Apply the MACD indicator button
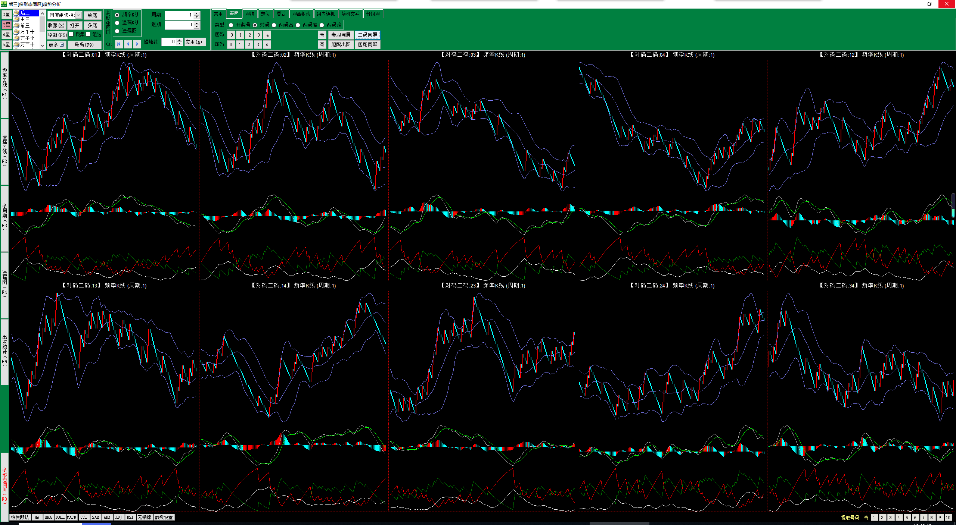This screenshot has width=956, height=525. tap(71, 517)
